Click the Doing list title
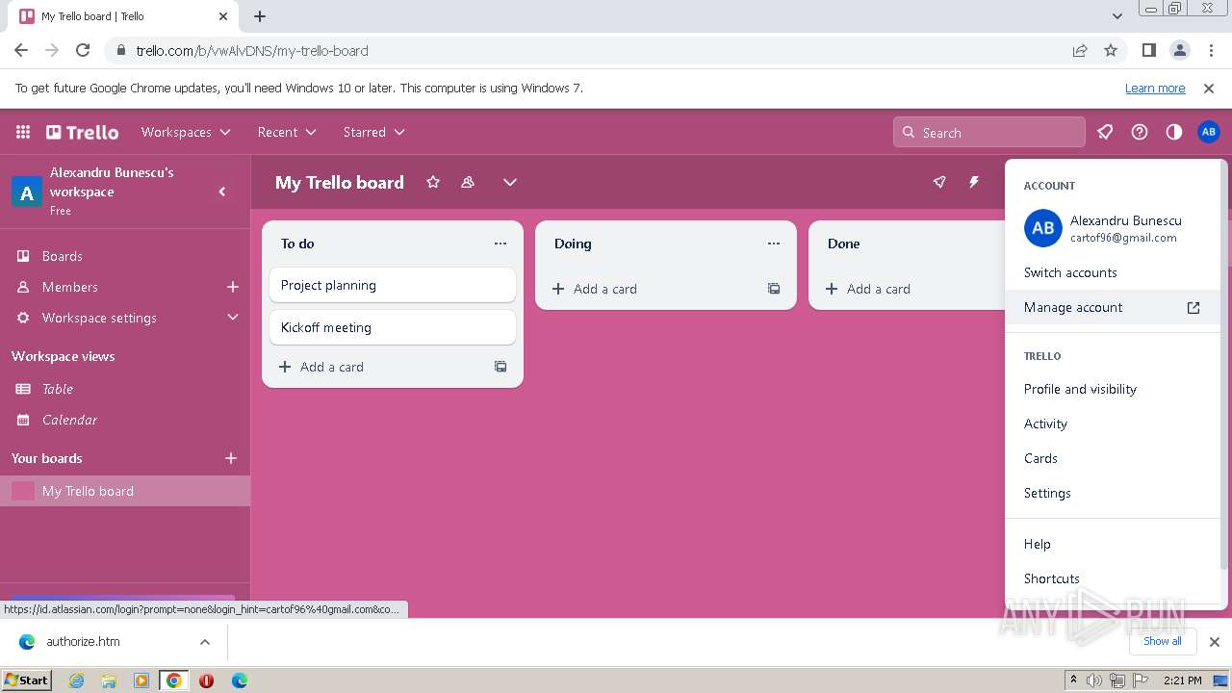This screenshot has width=1232, height=693. 573,244
